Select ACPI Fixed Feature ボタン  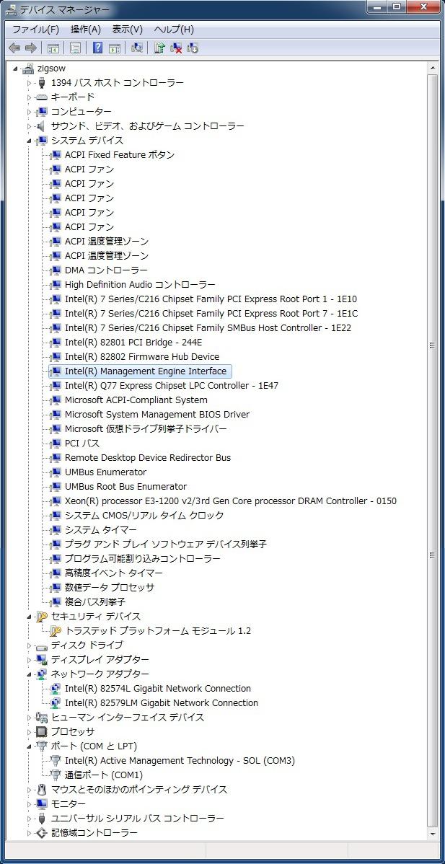tap(120, 155)
